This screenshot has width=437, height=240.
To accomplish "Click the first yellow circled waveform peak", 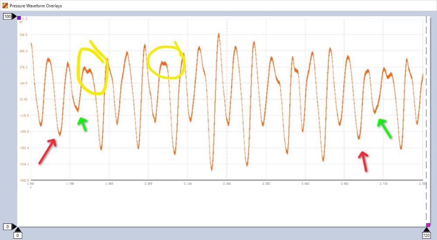I will (89, 70).
